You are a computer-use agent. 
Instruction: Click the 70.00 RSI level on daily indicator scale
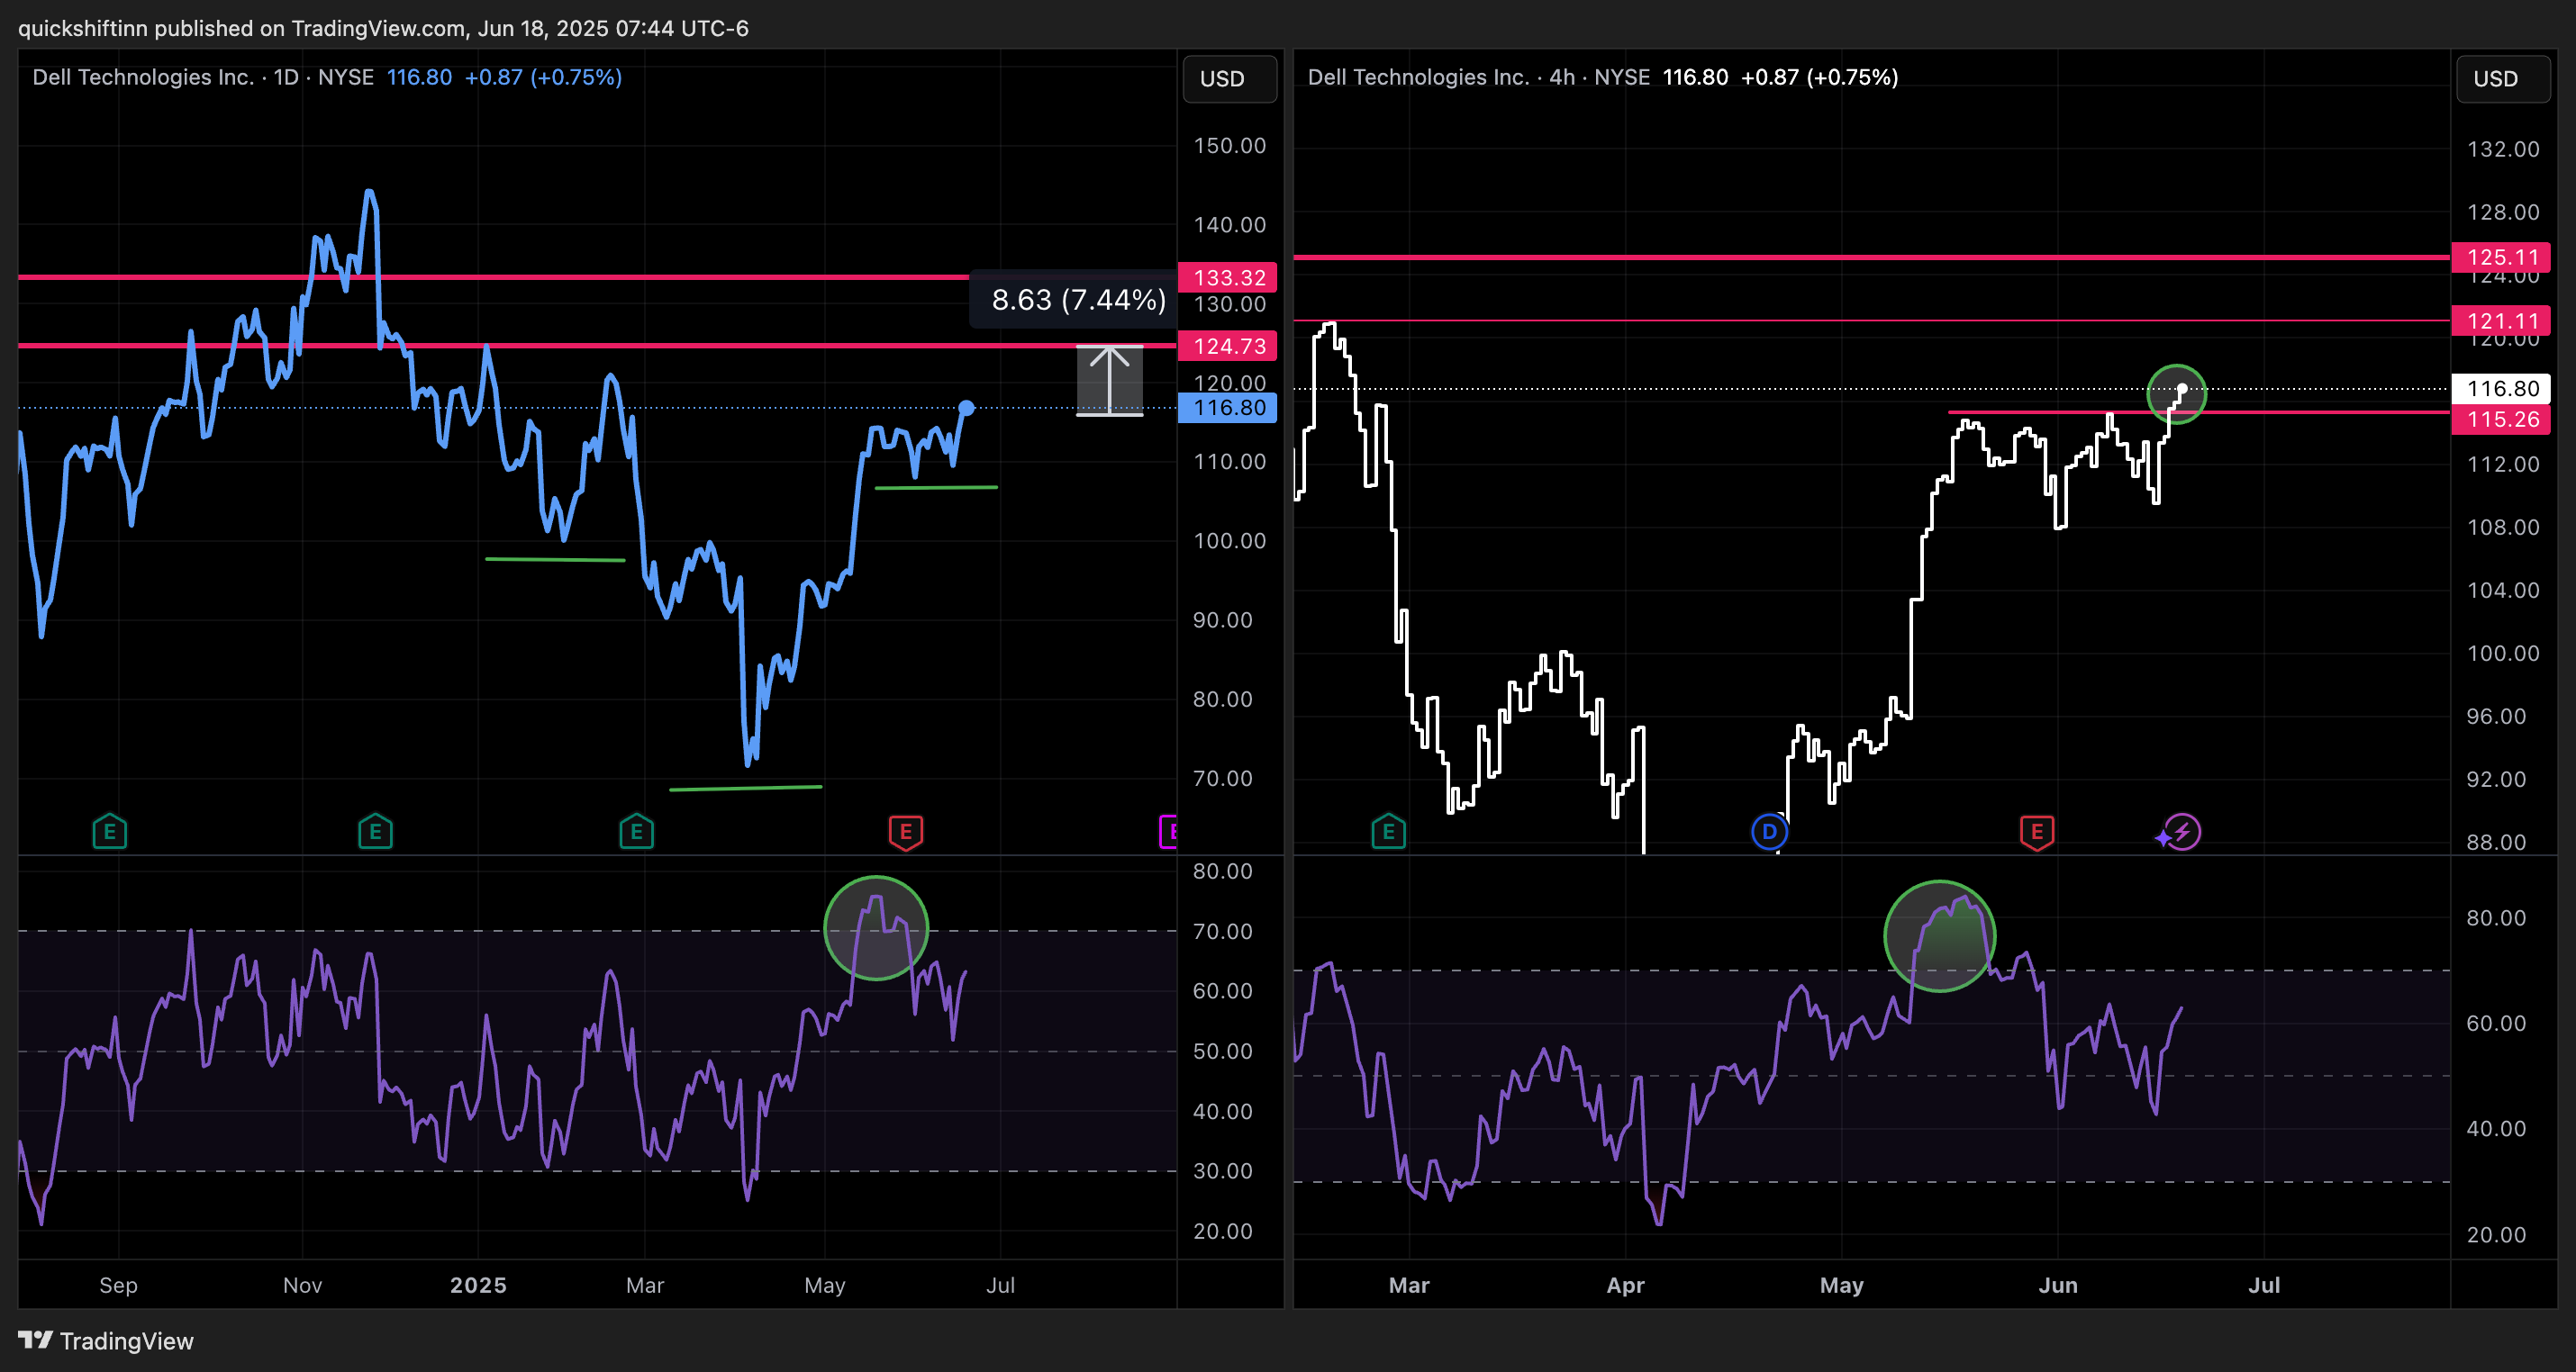point(1222,931)
